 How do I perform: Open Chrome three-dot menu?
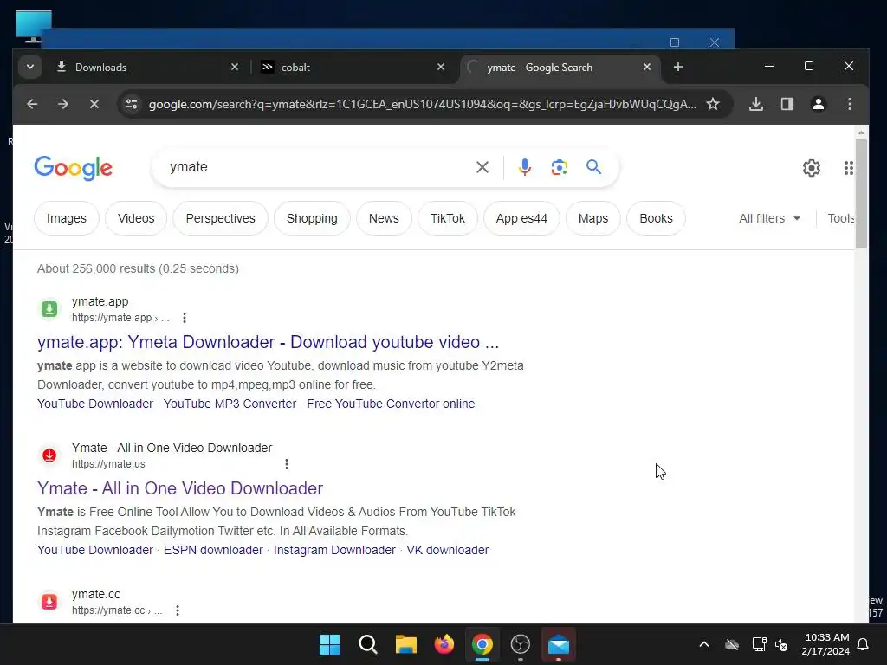[849, 104]
